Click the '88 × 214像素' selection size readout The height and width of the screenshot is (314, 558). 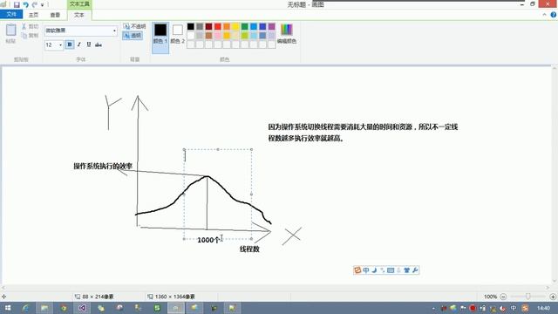pyautogui.click(x=98, y=297)
